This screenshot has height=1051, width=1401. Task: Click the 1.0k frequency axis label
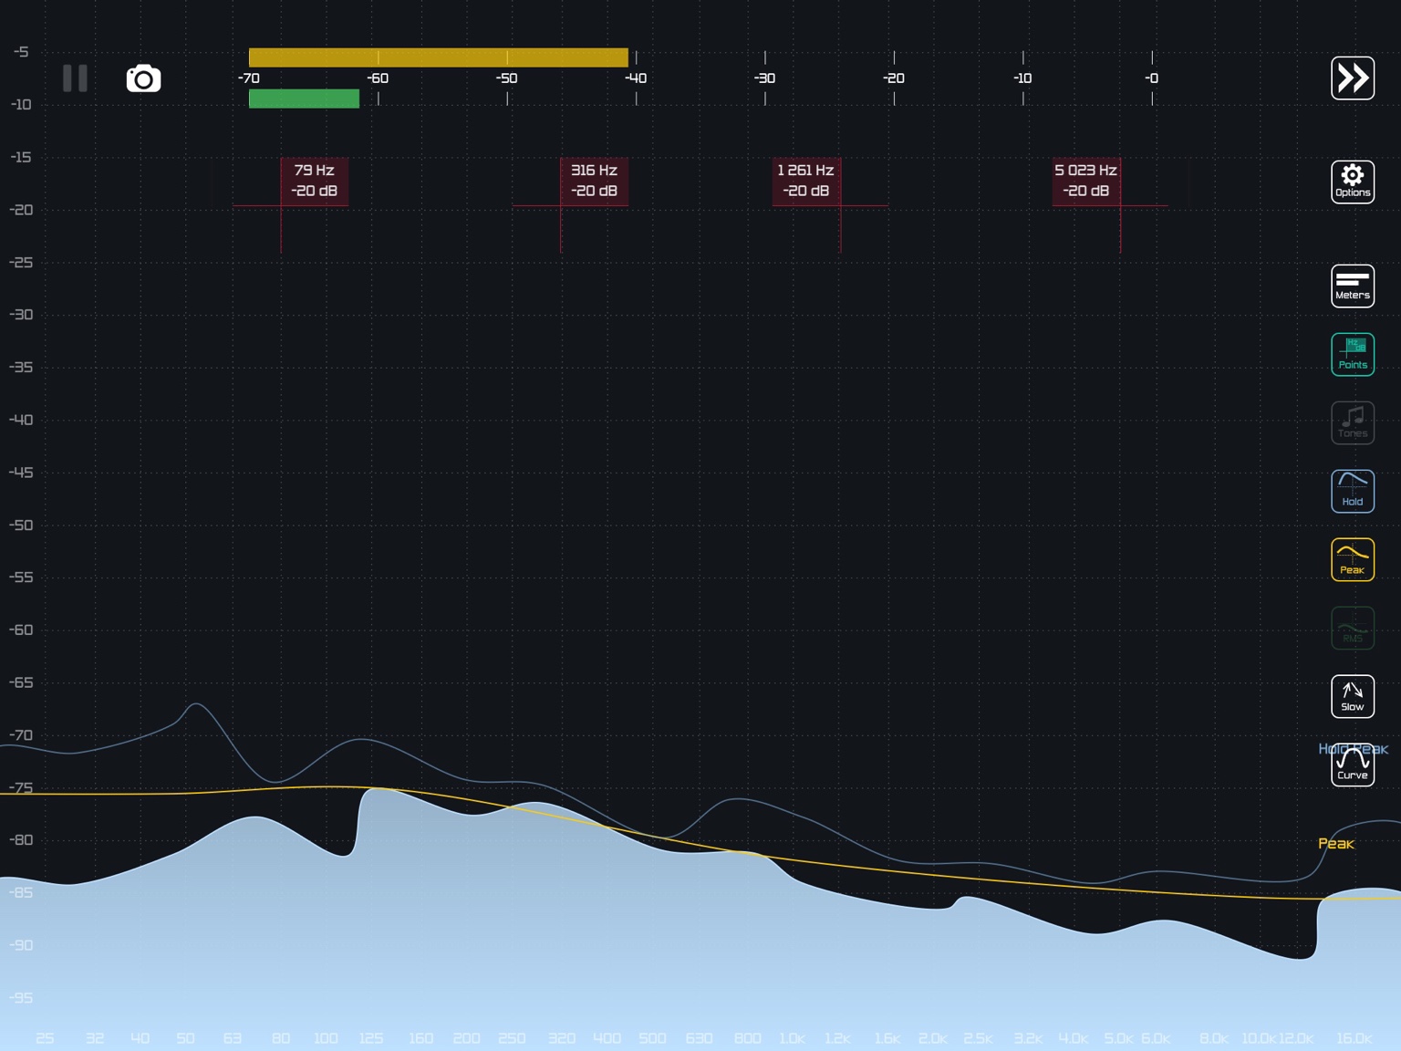pos(792,1038)
